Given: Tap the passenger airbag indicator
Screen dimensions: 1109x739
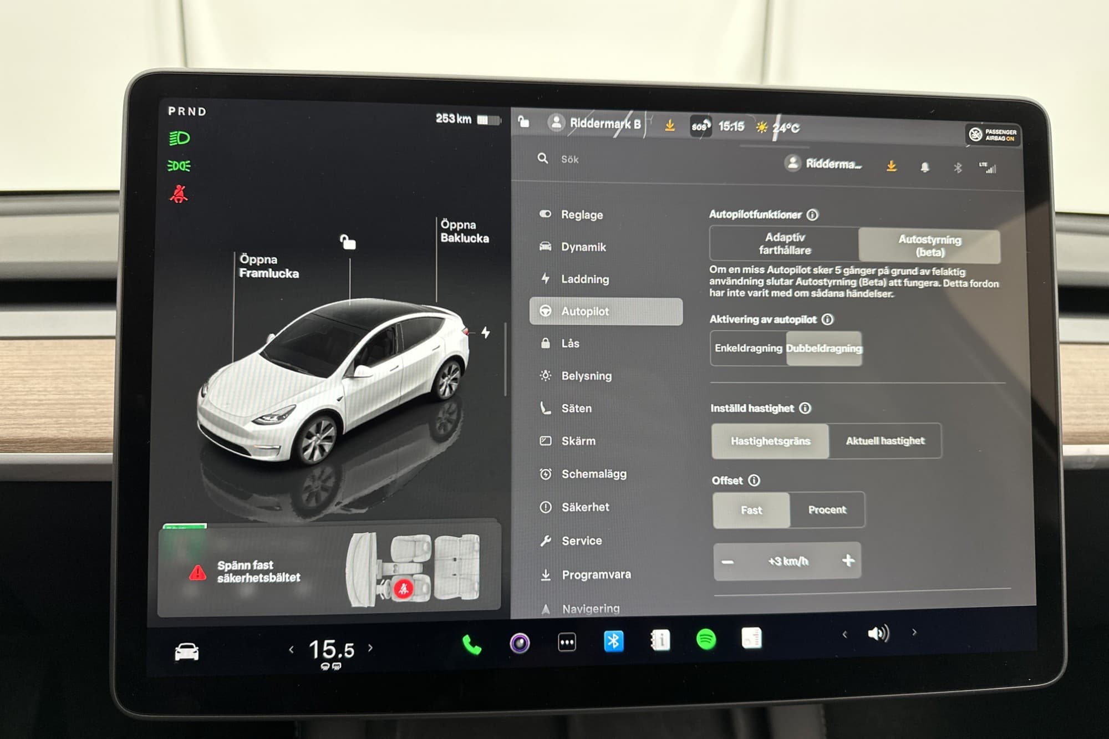Looking at the screenshot, I should [x=993, y=135].
